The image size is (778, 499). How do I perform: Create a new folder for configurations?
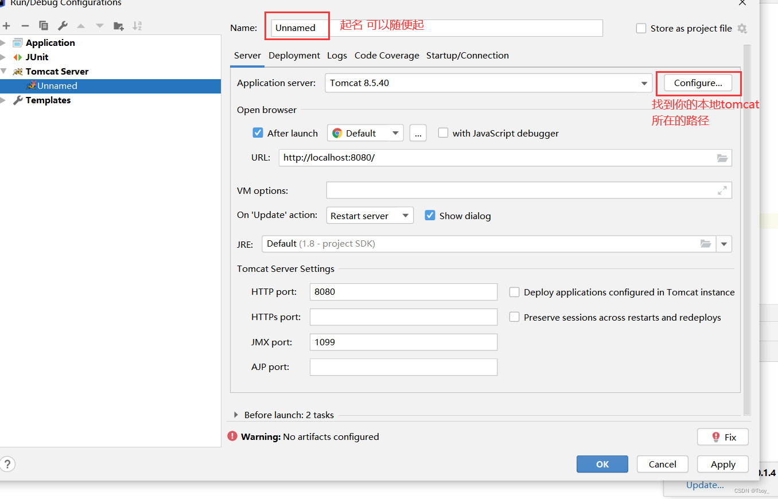pyautogui.click(x=119, y=26)
